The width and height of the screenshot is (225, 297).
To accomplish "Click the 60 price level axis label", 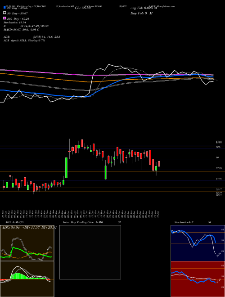I will pos(217,157).
